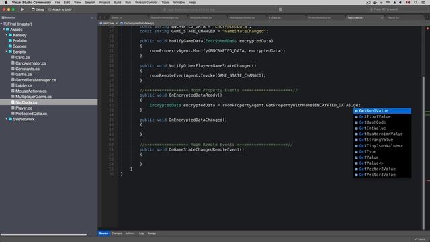The width and height of the screenshot is (430, 242).
Task: Choose GetHashCode from autocomplete list
Action: (x=382, y=122)
